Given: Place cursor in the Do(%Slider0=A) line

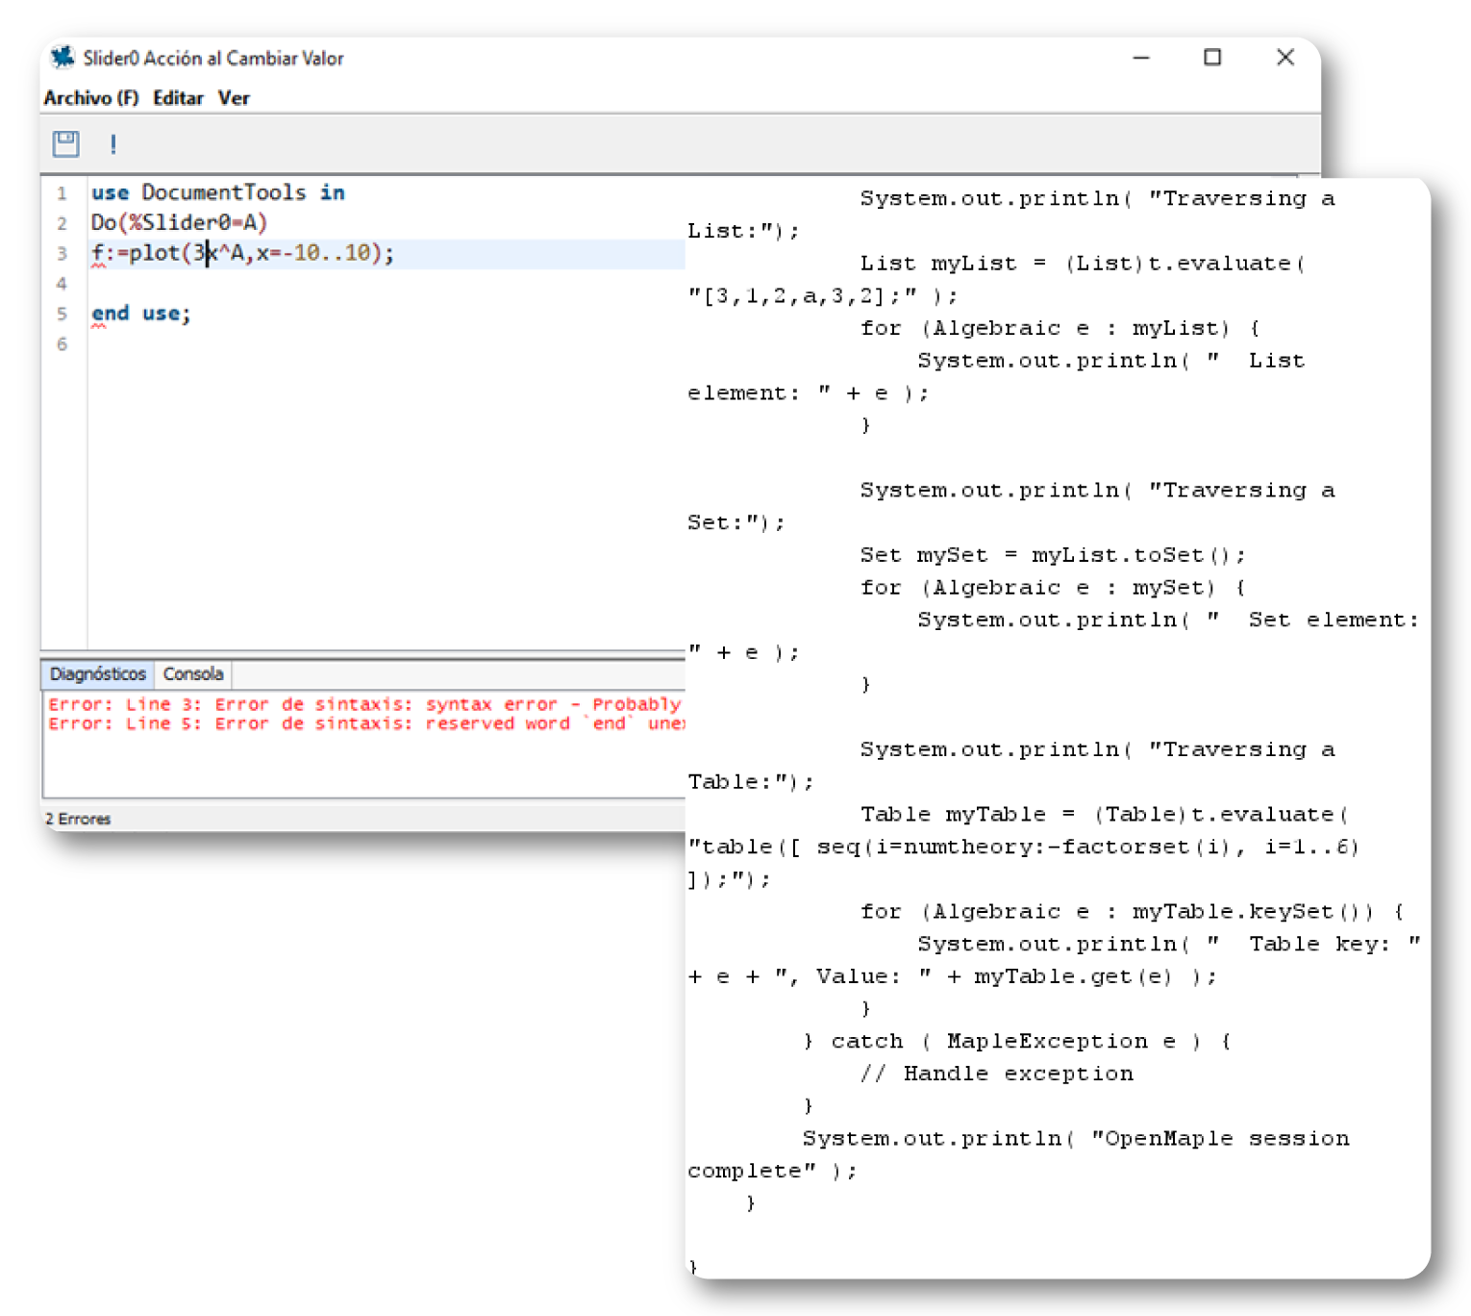Looking at the screenshot, I should coord(179,223).
